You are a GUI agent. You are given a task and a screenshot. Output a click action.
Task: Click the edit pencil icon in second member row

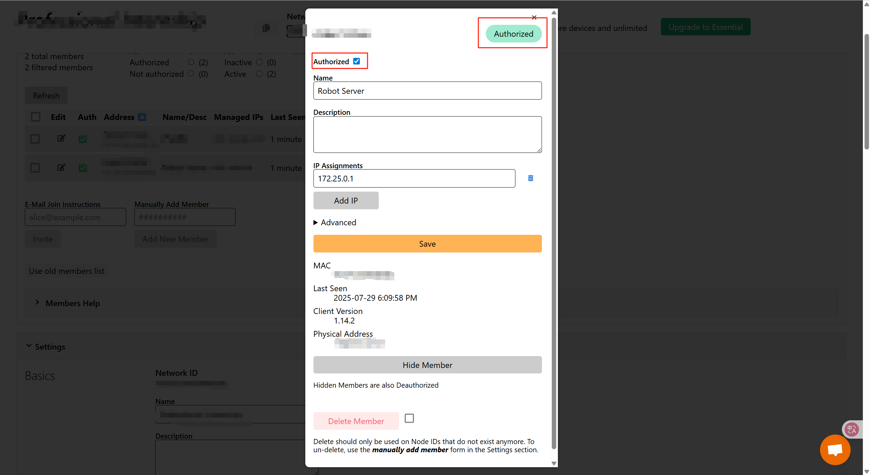point(61,168)
